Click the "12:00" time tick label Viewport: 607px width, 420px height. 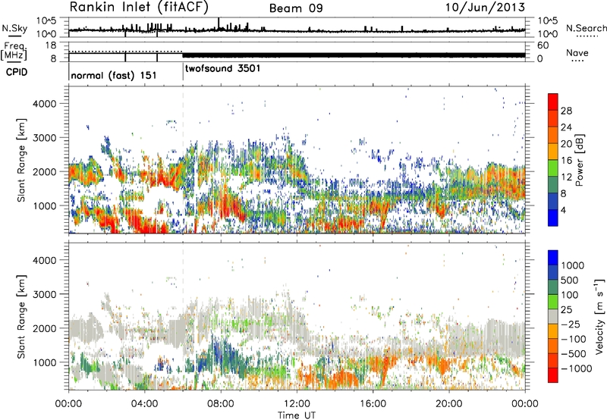point(297,404)
